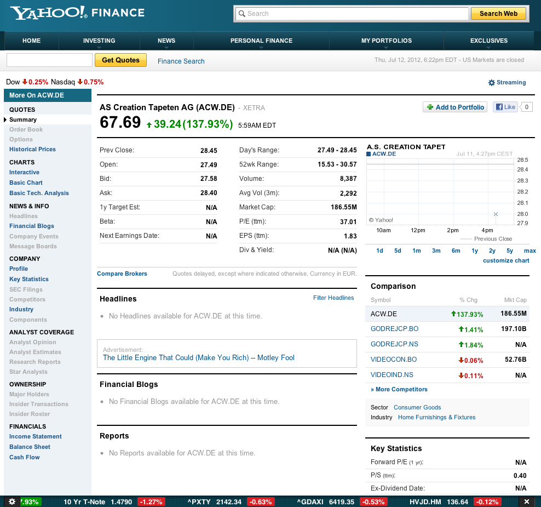Open the HOME navigation tab

[31, 41]
